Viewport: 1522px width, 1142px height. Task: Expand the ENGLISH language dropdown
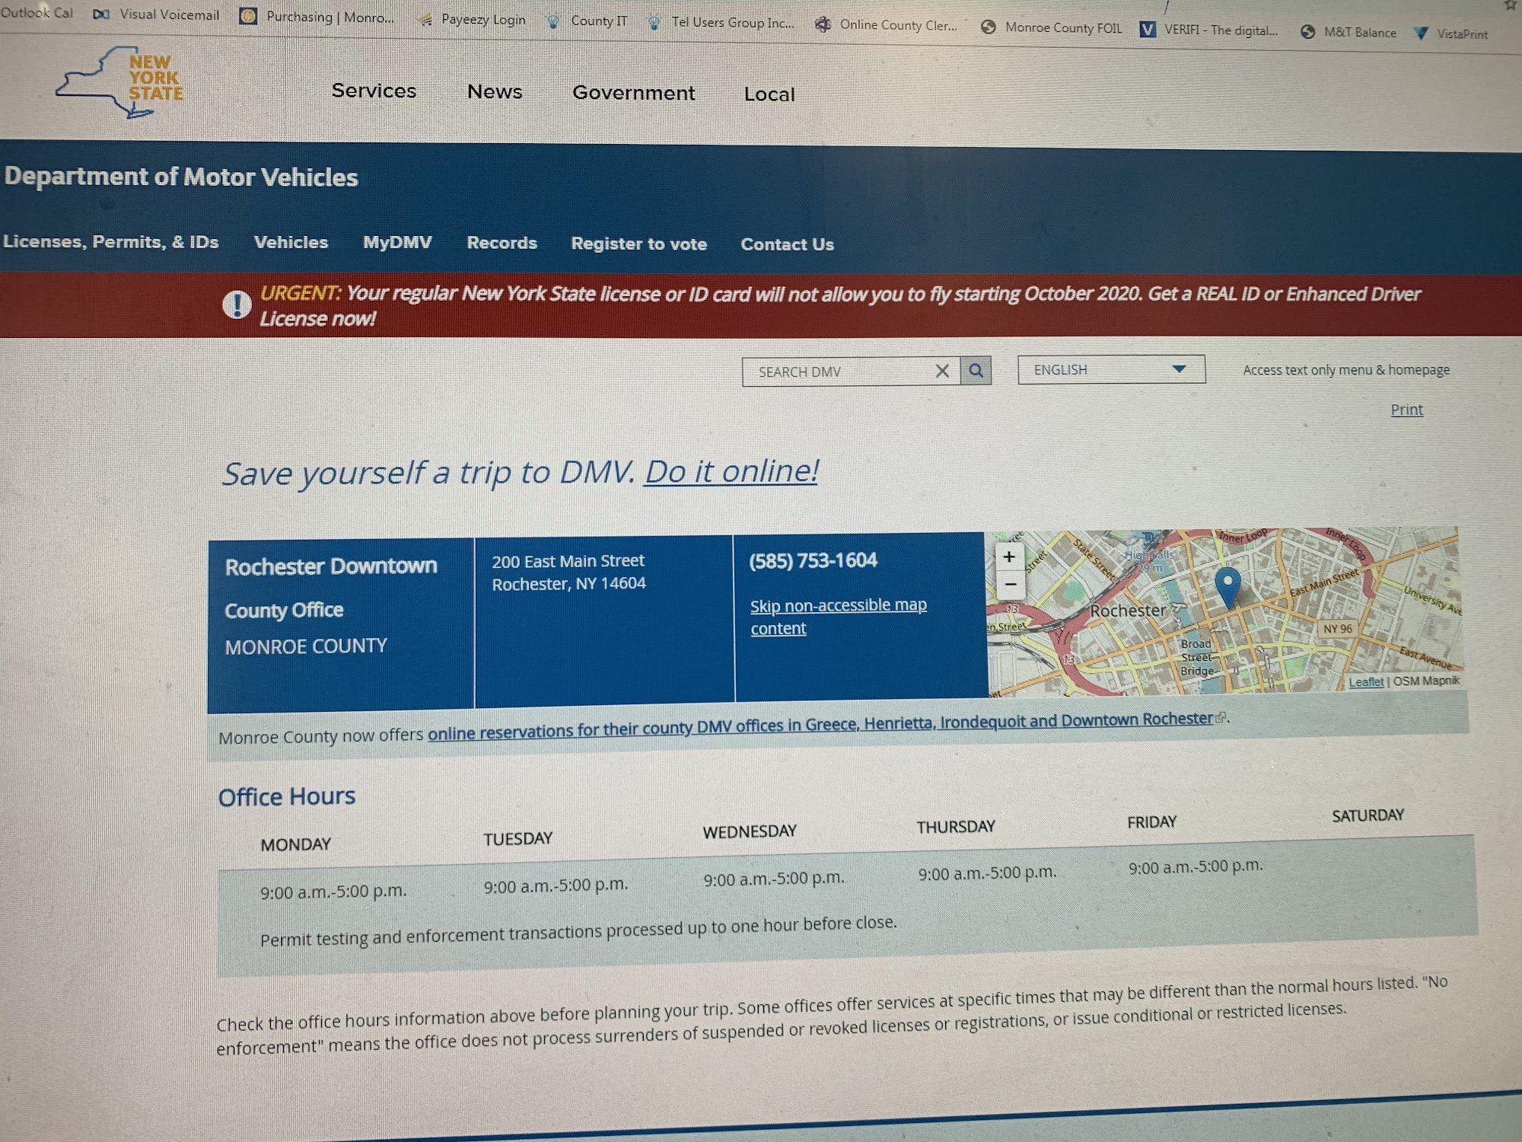pyautogui.click(x=1111, y=369)
